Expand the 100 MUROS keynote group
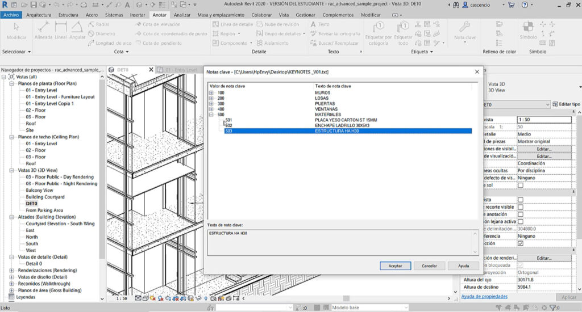The width and height of the screenshot is (582, 312). (x=211, y=92)
